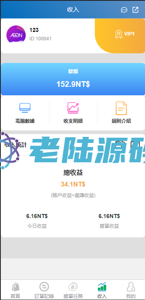Select the 收入 page title in header

tap(73, 10)
